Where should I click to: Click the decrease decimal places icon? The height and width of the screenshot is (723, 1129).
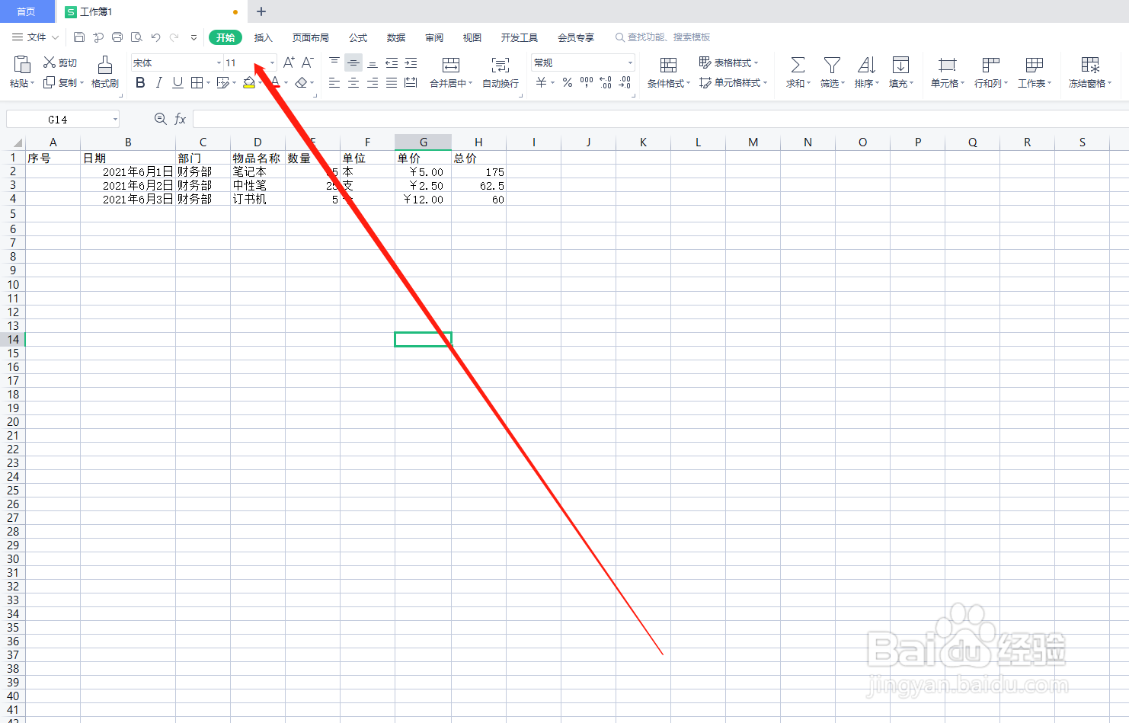point(625,82)
